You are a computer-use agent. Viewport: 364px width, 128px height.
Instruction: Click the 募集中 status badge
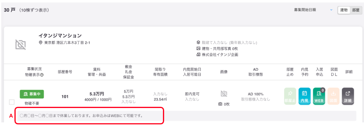[32, 94]
